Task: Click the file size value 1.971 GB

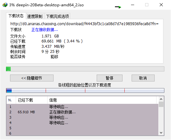Action: pyautogui.click(x=50, y=36)
